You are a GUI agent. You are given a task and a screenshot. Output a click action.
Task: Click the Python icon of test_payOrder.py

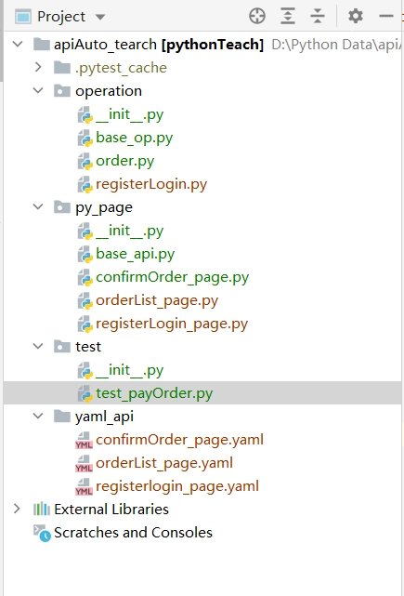point(85,393)
